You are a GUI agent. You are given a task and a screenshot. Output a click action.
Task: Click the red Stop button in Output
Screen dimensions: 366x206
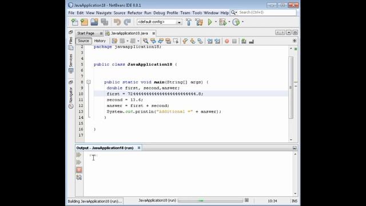tap(79, 170)
